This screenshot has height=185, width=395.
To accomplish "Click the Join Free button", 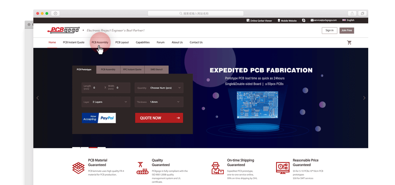I will [346, 30].
